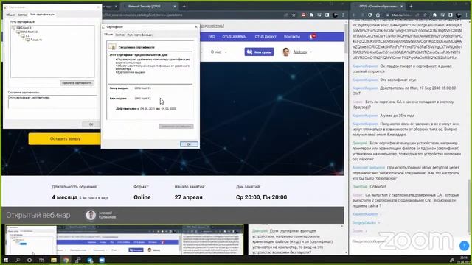Viewport: 472px width, 265px height.
Task: Open Windows taskbar search
Action: point(18,260)
